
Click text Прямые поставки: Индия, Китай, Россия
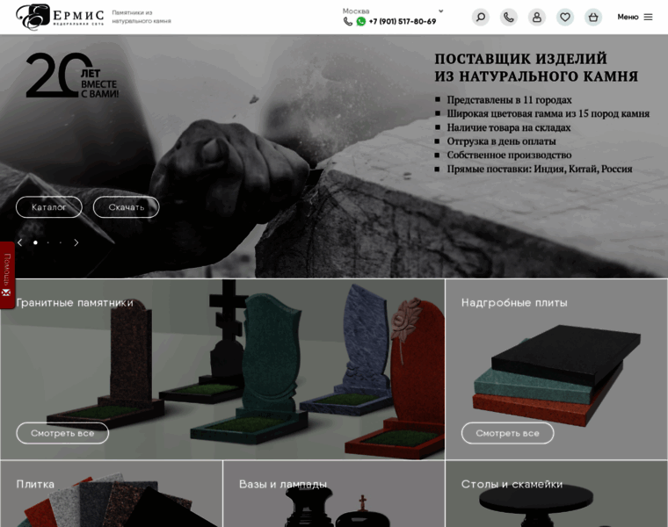pyautogui.click(x=540, y=169)
